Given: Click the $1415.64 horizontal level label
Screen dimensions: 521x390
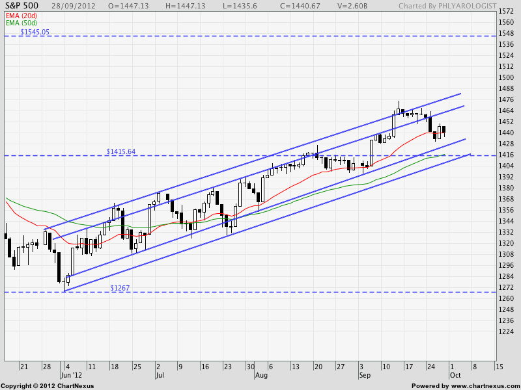Looking at the screenshot, I should 121,151.
